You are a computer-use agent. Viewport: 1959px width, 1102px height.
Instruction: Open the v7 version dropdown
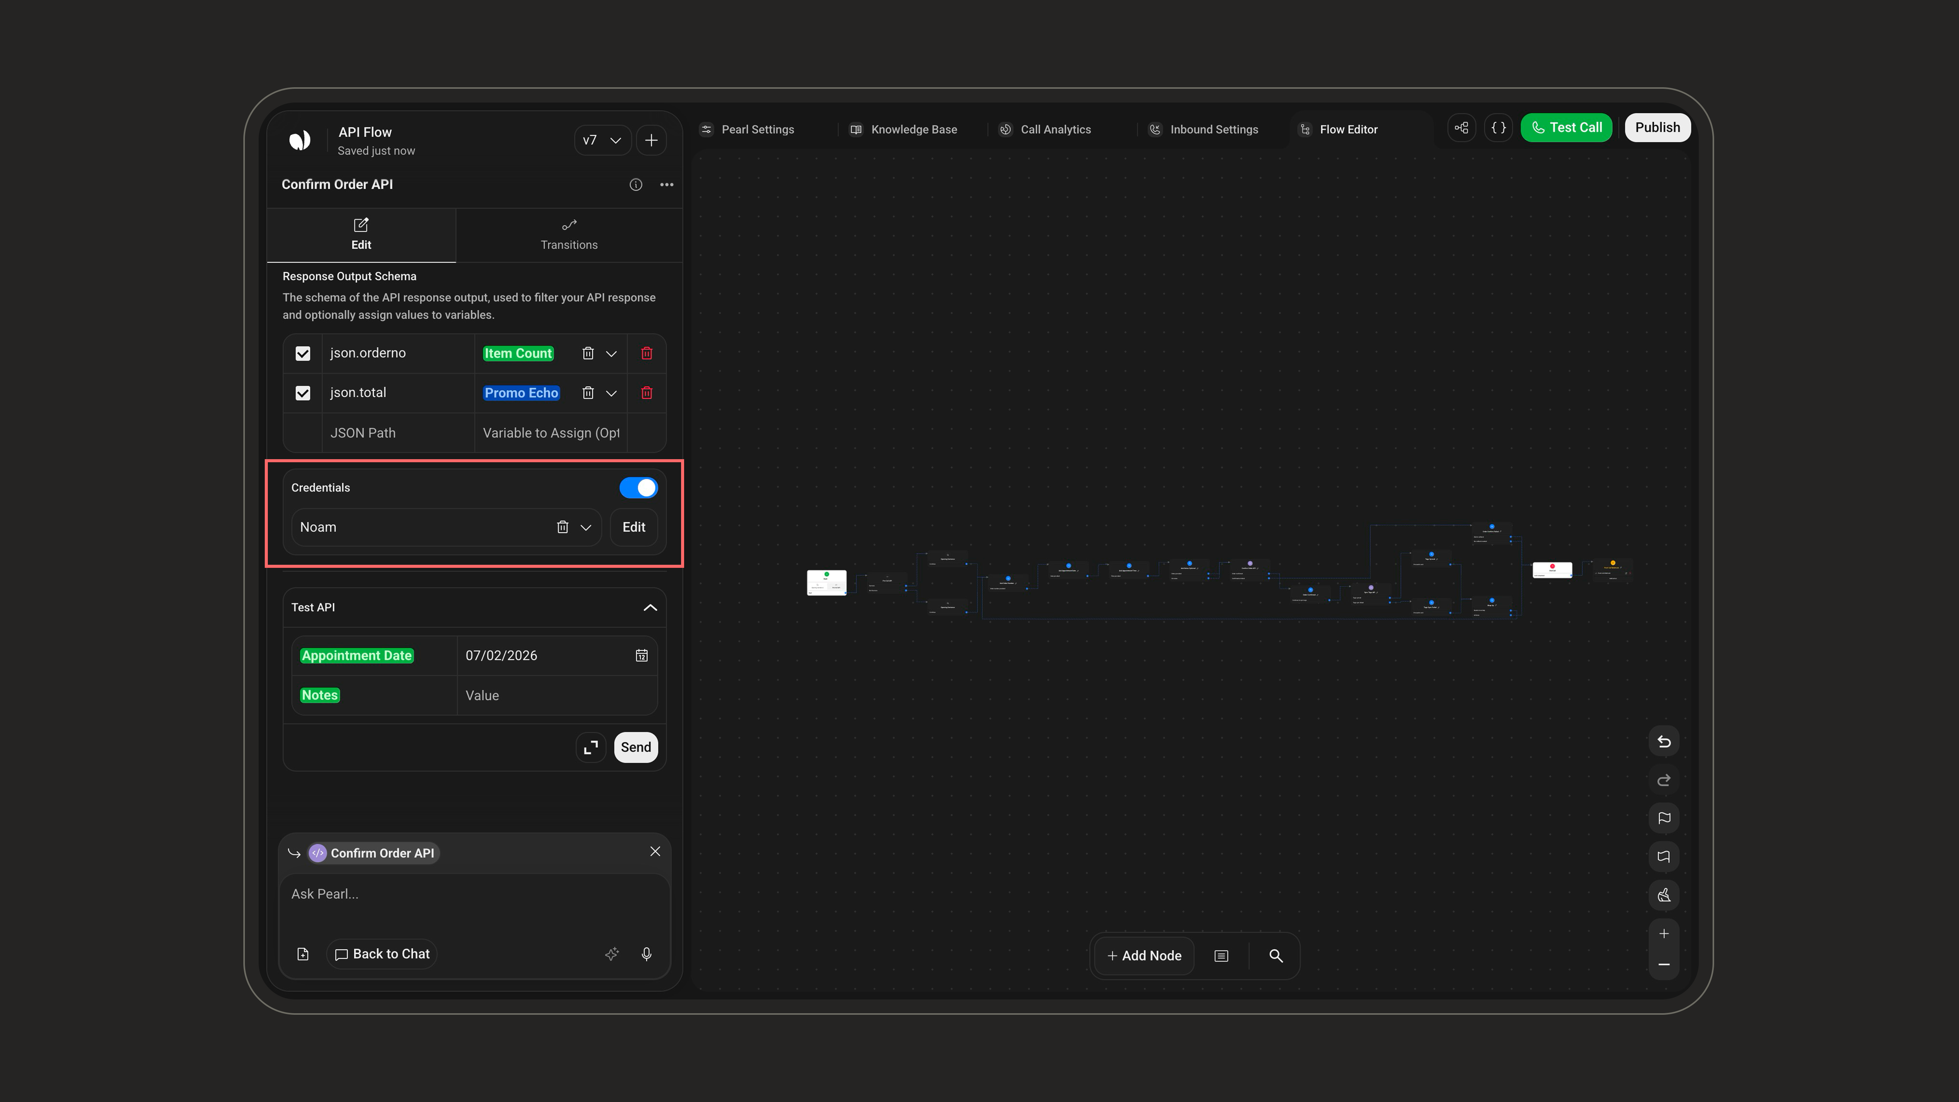click(x=602, y=141)
